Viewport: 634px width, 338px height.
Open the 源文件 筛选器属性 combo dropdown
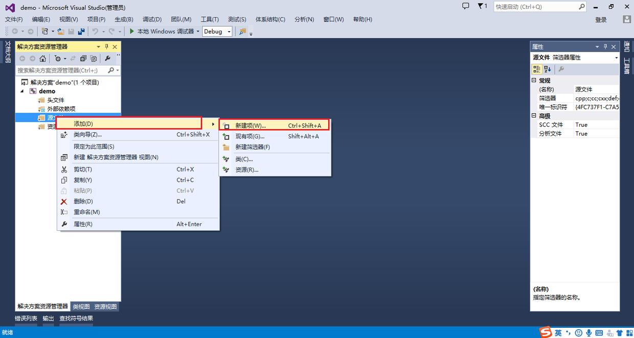pos(617,58)
